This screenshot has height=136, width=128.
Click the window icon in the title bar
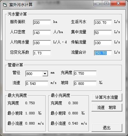(x=4, y=5)
